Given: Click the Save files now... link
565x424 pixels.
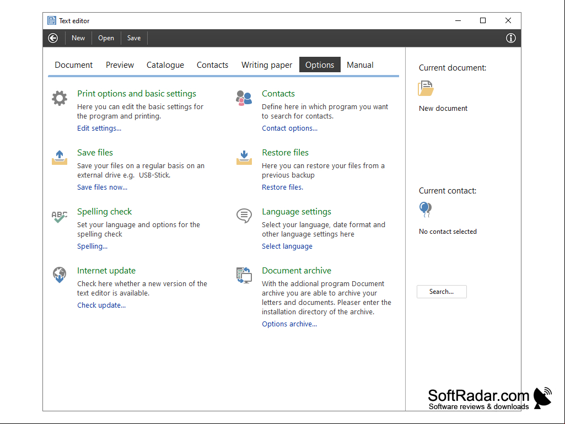Looking at the screenshot, I should click(102, 187).
